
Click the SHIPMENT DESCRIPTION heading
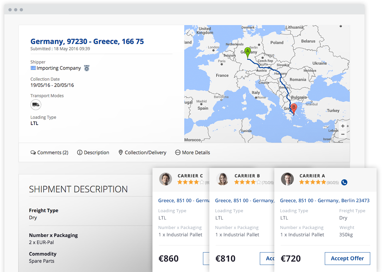pos(78,189)
